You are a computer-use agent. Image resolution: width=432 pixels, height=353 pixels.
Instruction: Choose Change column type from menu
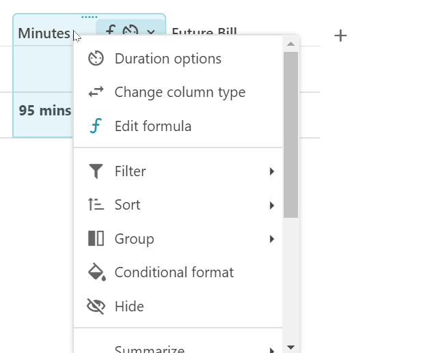180,92
